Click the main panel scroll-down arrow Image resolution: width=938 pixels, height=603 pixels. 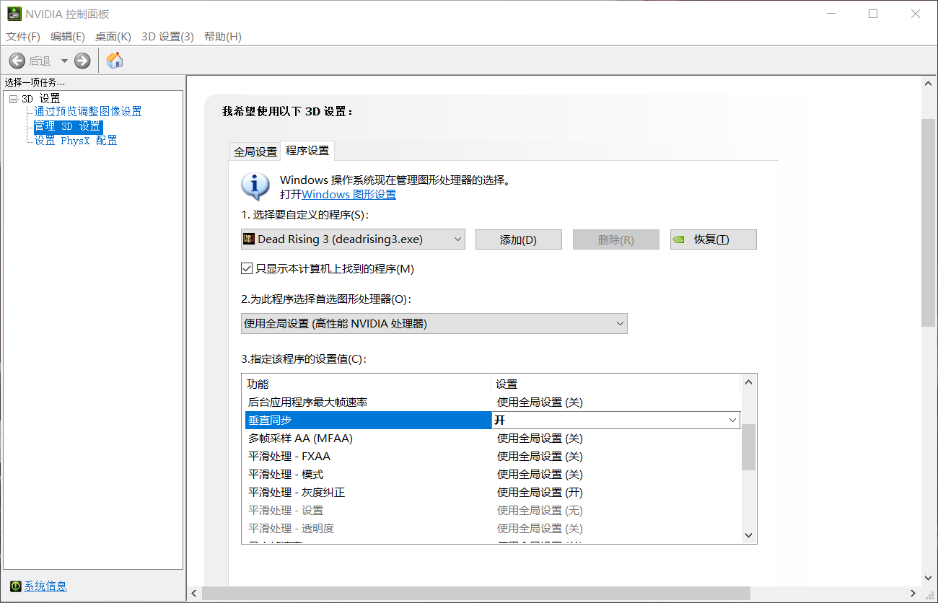click(929, 578)
